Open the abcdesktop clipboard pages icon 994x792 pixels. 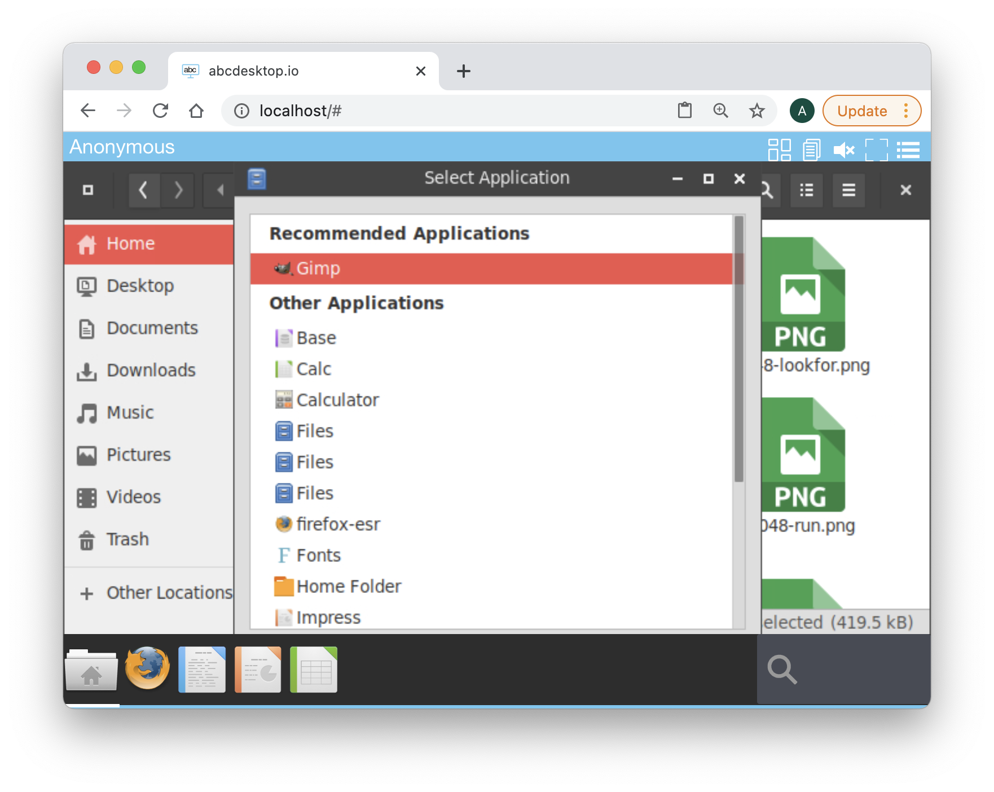[x=812, y=149]
